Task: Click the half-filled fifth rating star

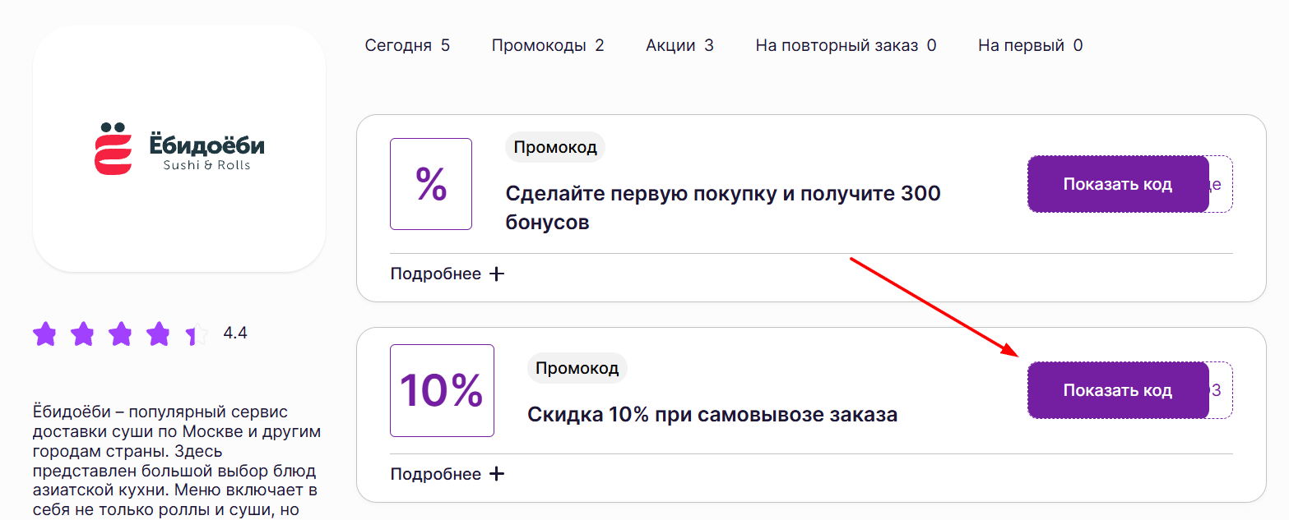Action: pos(196,334)
